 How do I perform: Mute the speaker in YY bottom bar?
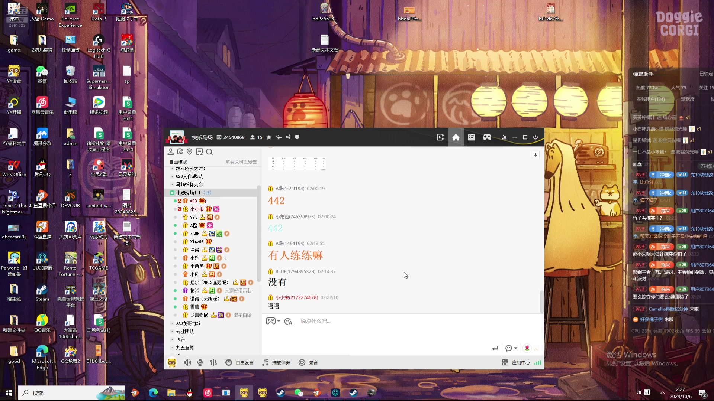coord(187,363)
